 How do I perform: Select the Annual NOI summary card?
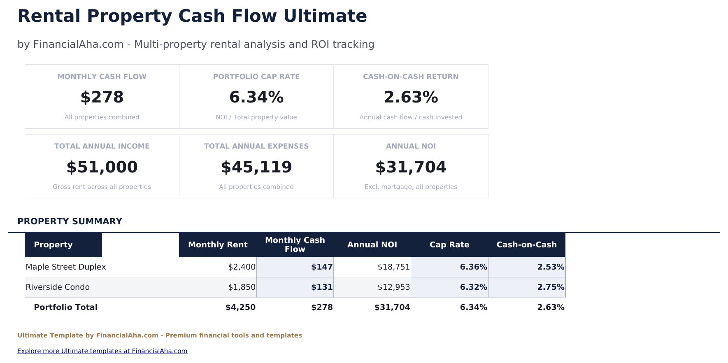tap(411, 166)
